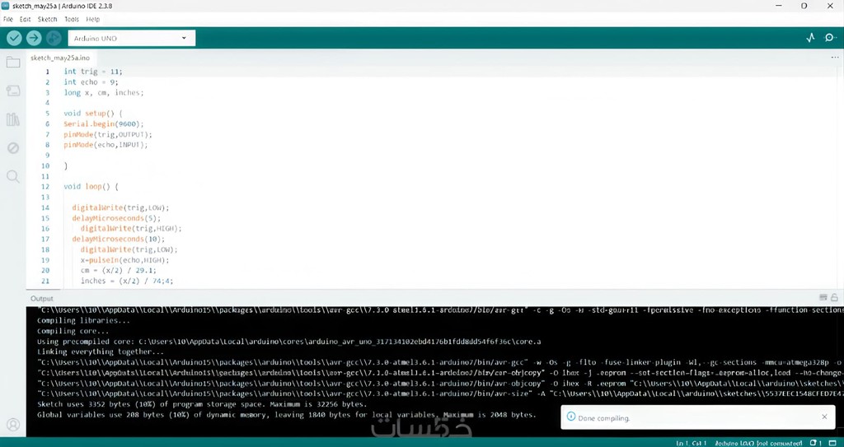Open the Serial Monitor
Screen dimensions: 844x447
tap(831, 38)
